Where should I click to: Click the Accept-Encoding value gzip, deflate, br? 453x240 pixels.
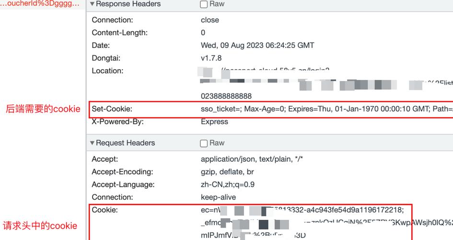click(227, 172)
